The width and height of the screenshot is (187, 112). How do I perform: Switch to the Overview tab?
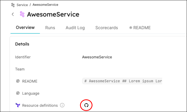[25, 28]
